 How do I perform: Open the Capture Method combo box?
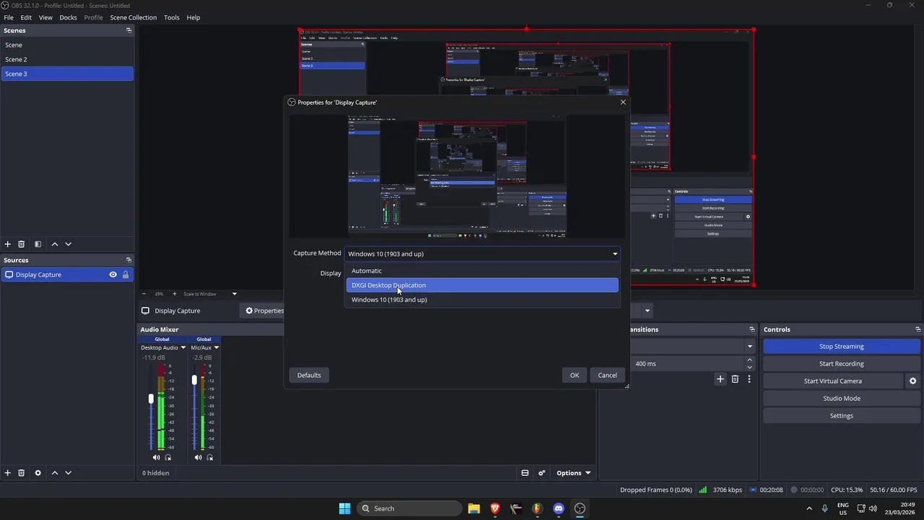click(x=482, y=253)
